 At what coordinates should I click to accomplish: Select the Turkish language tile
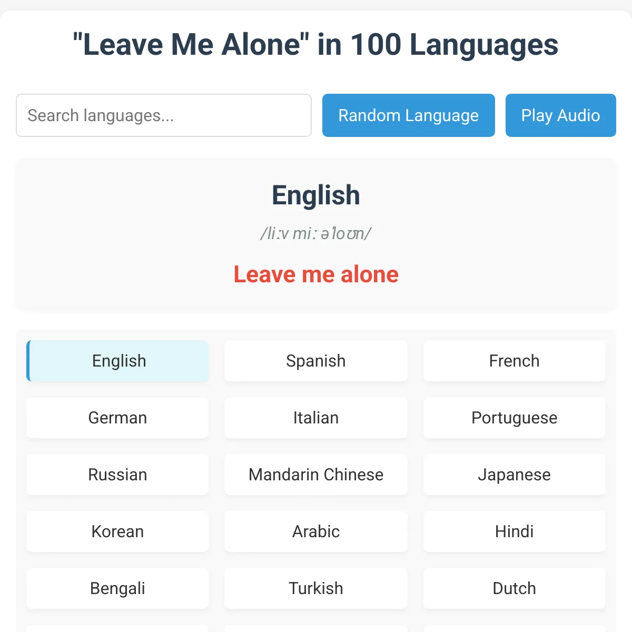pos(316,588)
